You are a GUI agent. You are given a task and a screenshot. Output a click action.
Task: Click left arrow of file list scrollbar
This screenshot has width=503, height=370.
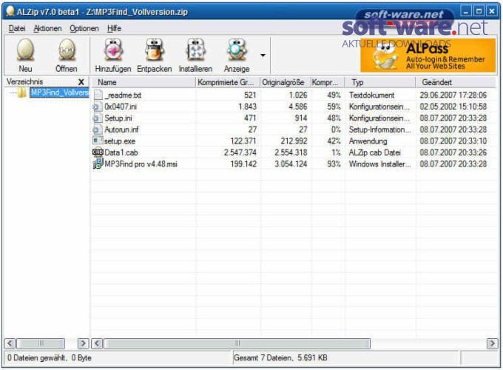(x=97, y=343)
